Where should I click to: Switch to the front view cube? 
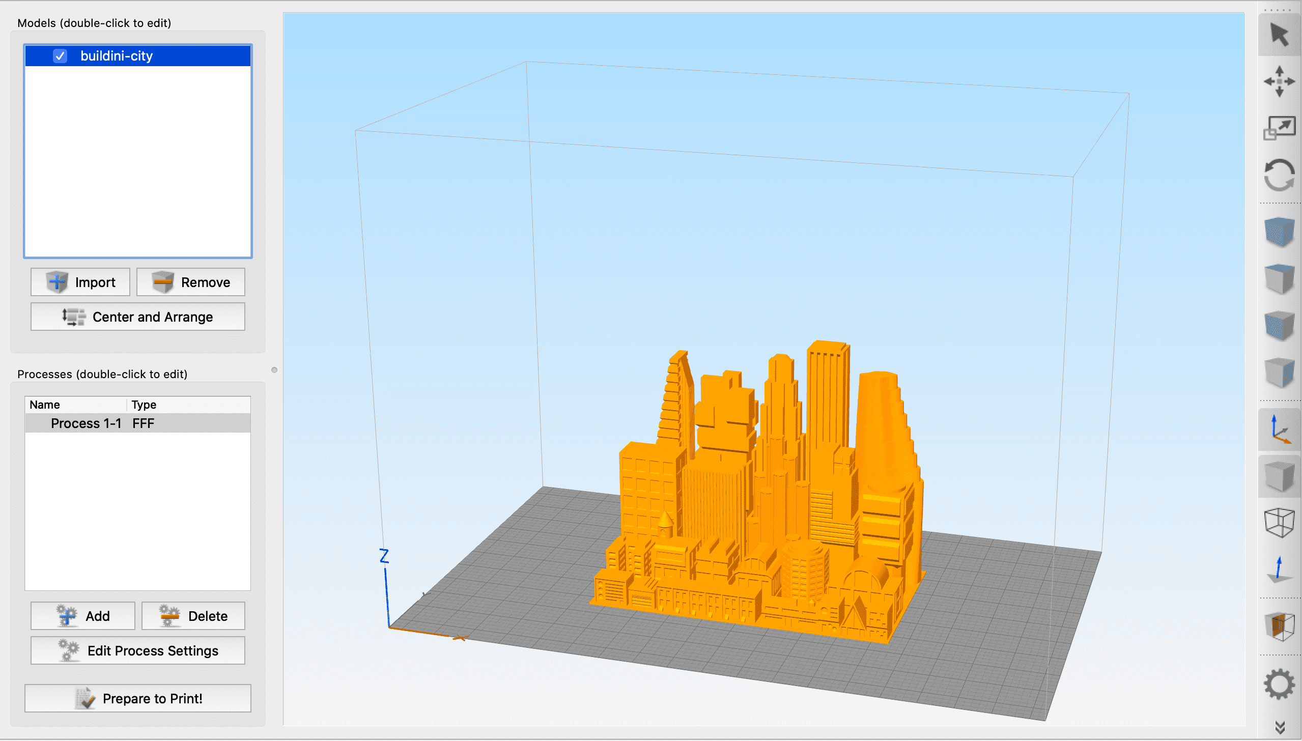click(x=1279, y=326)
